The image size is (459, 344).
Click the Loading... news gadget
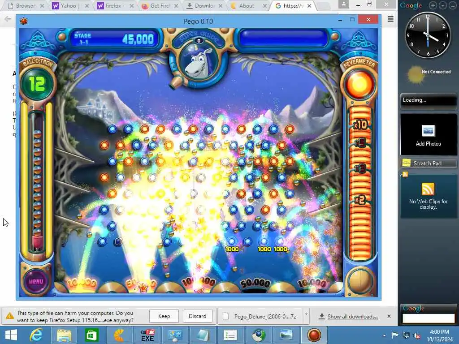428,100
